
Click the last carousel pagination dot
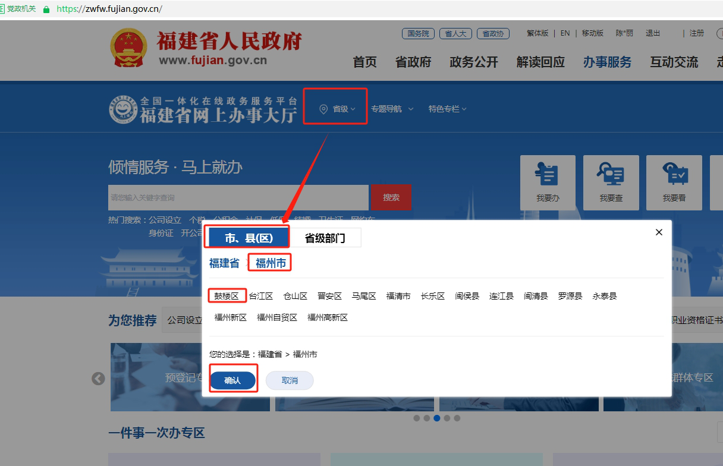[x=457, y=418]
